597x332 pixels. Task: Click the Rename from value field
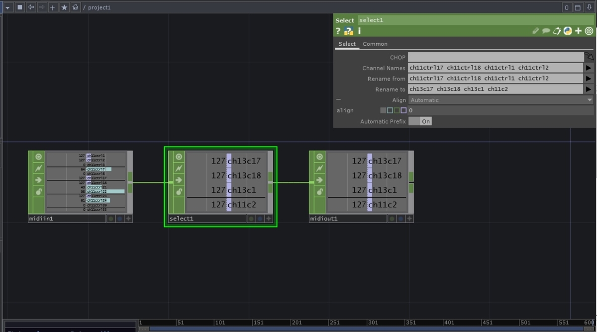pos(496,79)
